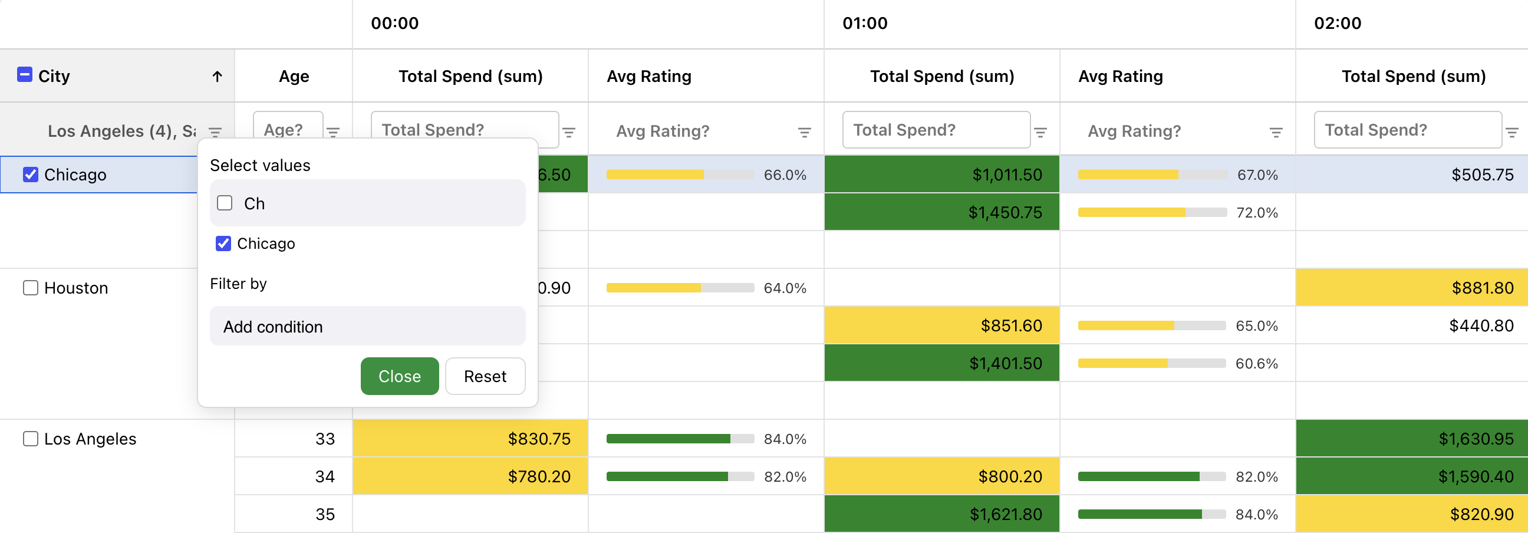Viewport: 1528px width, 533px height.
Task: Click Add condition under Filter by
Action: point(367,326)
